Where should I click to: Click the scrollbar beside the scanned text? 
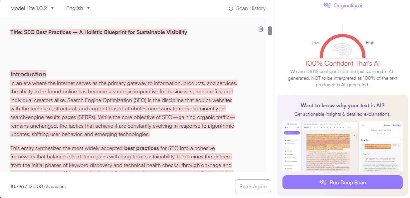point(269,31)
